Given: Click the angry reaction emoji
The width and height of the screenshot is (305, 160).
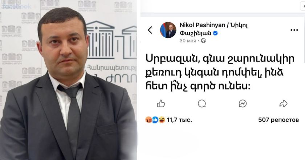Looking at the screenshot, I should [149, 120].
